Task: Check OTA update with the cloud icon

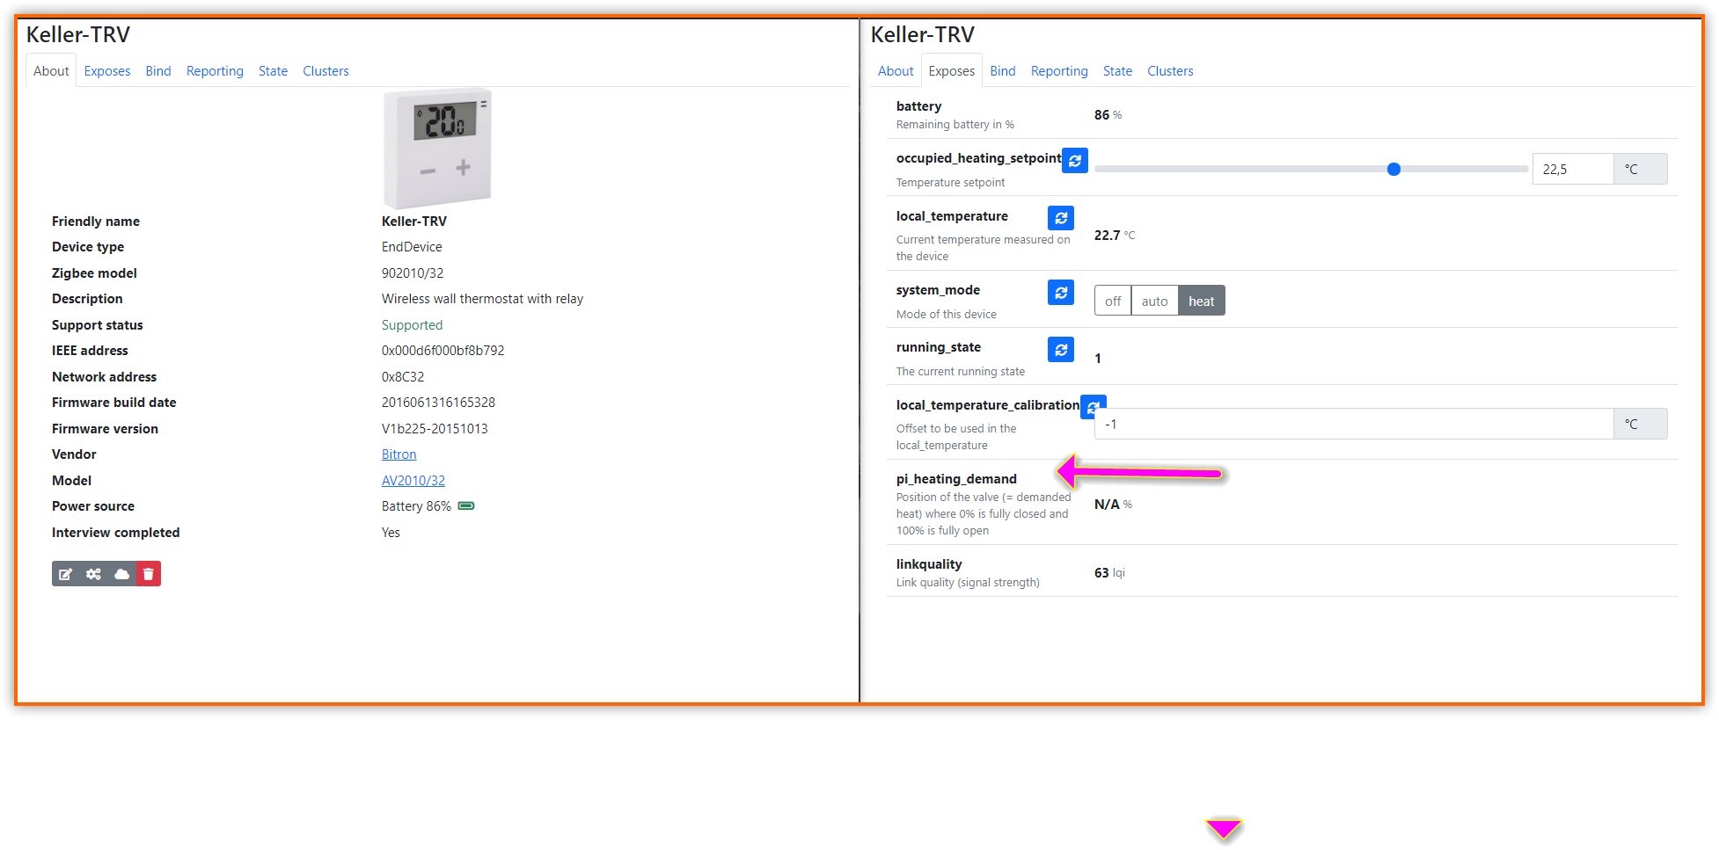Action: coord(121,573)
